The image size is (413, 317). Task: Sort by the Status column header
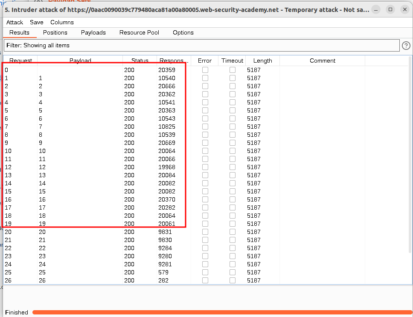tap(140, 61)
